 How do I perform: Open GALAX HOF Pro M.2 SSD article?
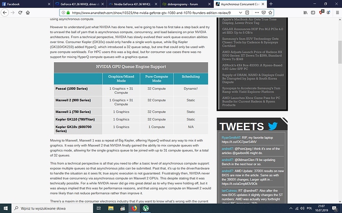pyautogui.click(x=253, y=31)
